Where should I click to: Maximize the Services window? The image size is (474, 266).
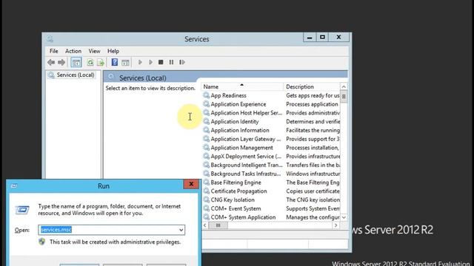(x=322, y=38)
